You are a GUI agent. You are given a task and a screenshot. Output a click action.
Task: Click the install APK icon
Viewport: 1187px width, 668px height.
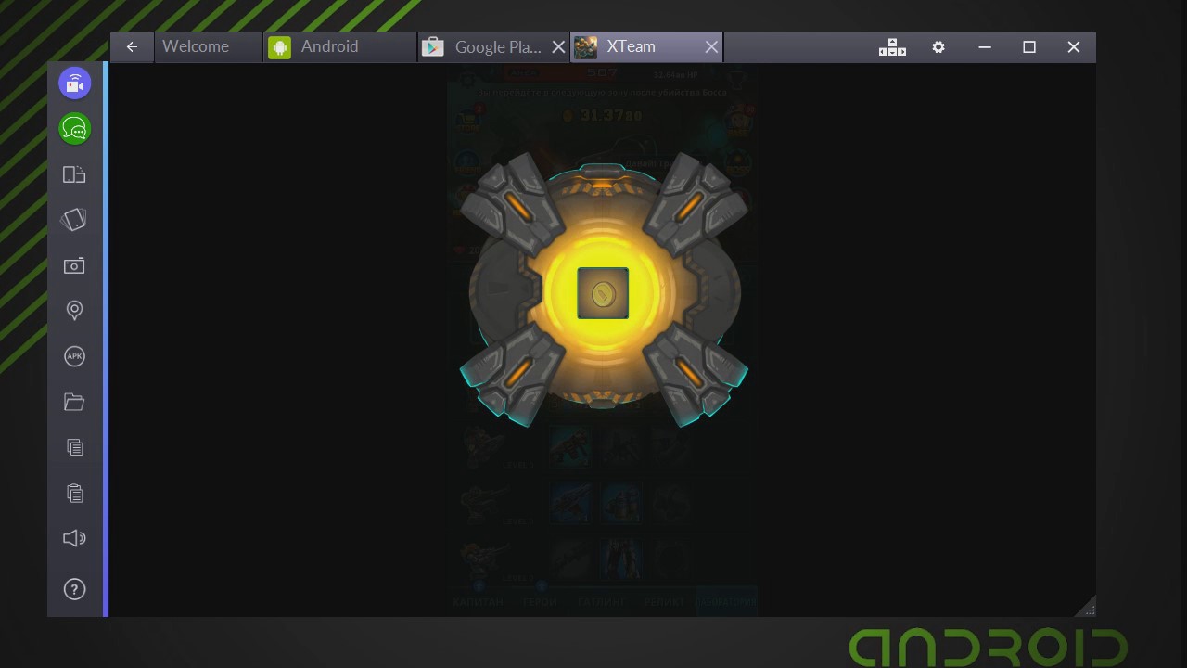pos(74,356)
